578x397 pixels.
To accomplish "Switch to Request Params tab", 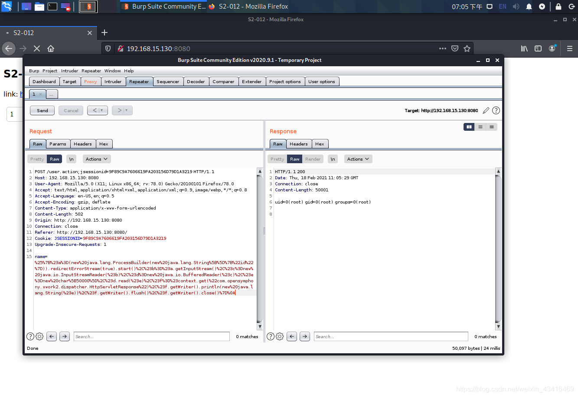I will pyautogui.click(x=58, y=144).
